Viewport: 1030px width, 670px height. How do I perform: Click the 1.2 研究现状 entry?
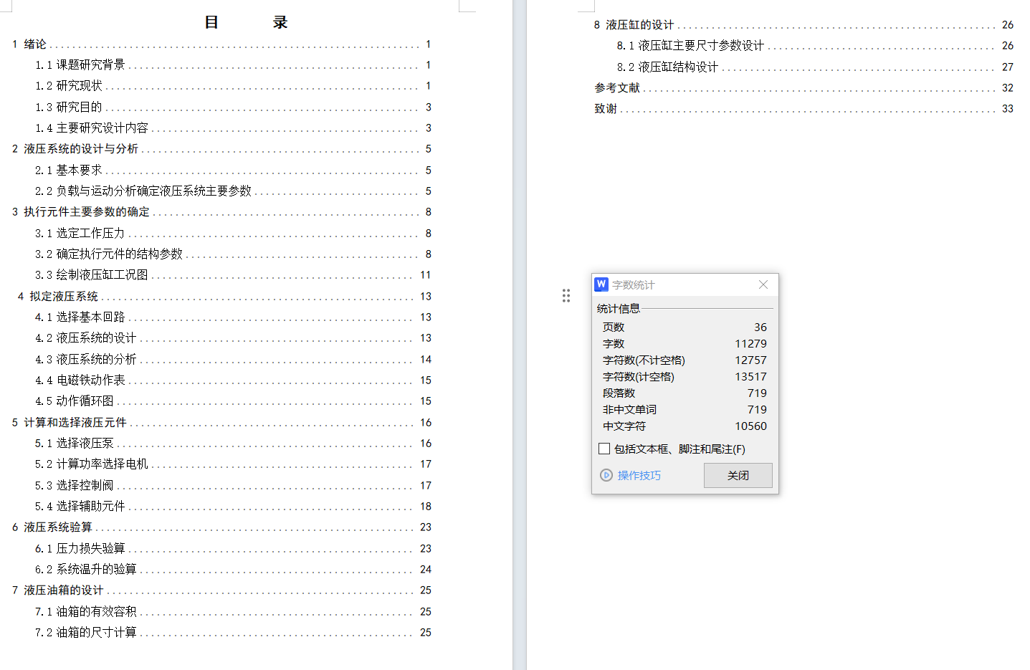(233, 85)
